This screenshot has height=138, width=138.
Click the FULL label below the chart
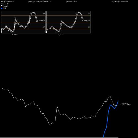pyautogui.click(x=60, y=35)
